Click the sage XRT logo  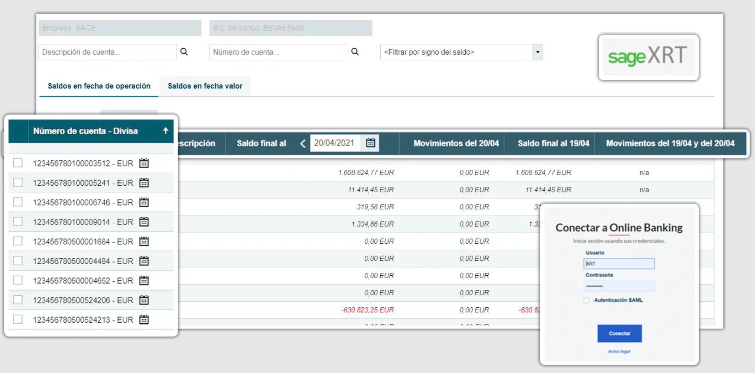(648, 56)
